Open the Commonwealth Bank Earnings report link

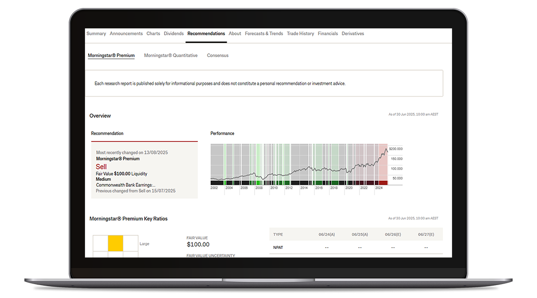click(x=125, y=185)
